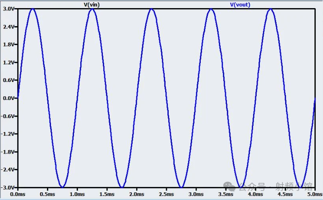Click the first positive peak of the waveform
Screen dimensions: 323x200
(x=32, y=9)
